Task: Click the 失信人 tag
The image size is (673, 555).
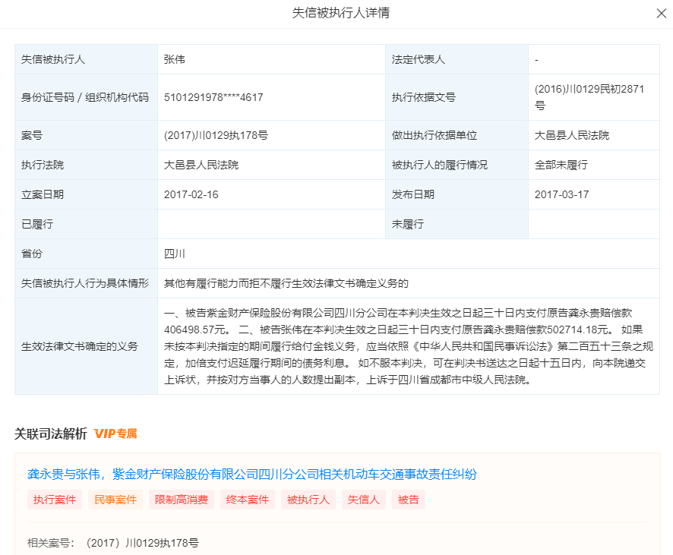Action: (x=364, y=500)
